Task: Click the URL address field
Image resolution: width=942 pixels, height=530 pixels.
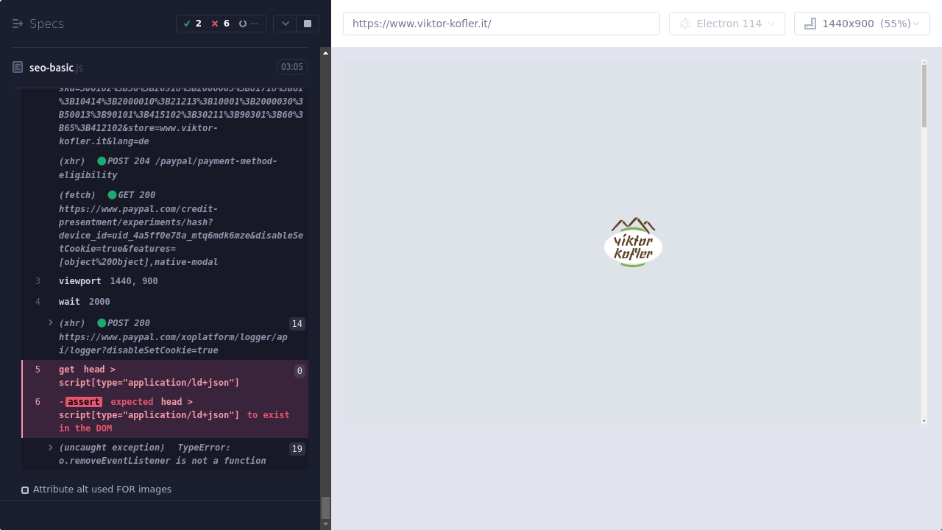Action: (x=500, y=24)
